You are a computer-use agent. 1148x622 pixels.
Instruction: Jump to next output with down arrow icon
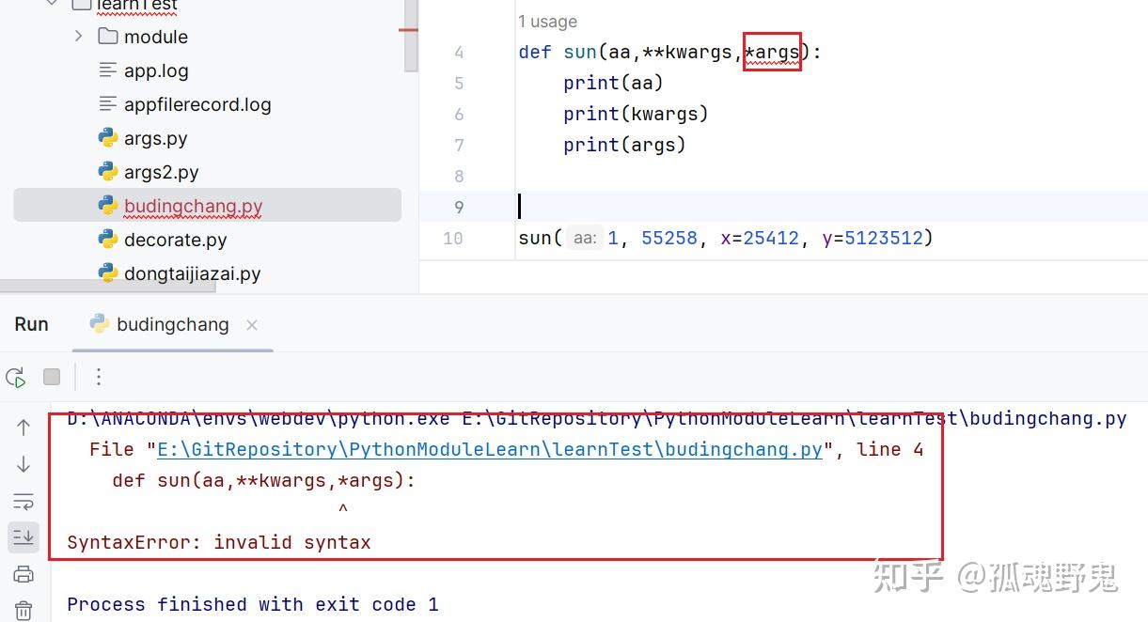24,463
